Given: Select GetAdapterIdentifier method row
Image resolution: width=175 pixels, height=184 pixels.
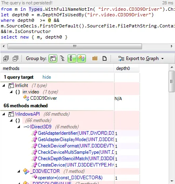Looking at the screenshot, I should point(76,133).
